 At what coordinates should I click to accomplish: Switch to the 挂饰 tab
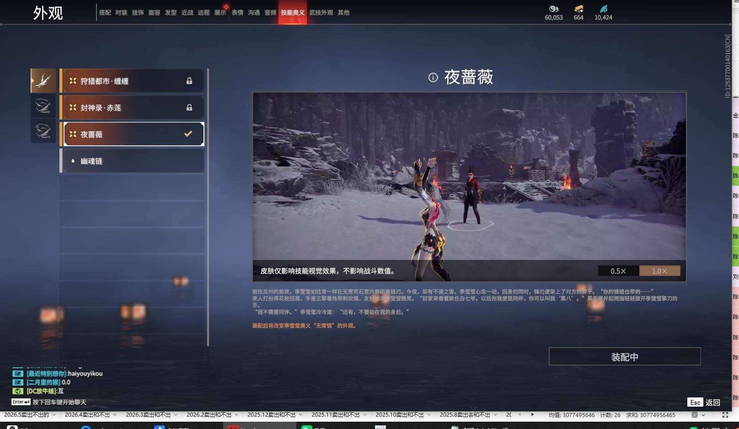tap(138, 12)
